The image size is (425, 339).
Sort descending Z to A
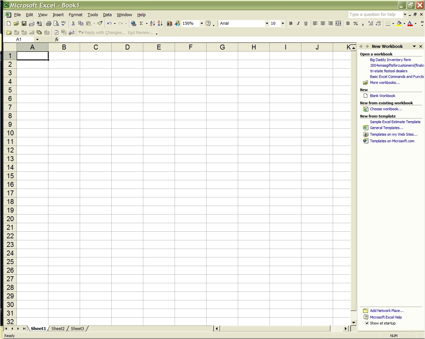[x=160, y=23]
